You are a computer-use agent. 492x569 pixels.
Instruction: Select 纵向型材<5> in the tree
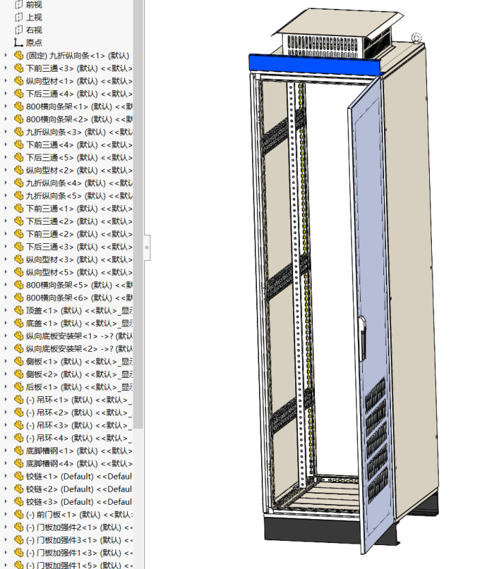tap(79, 272)
